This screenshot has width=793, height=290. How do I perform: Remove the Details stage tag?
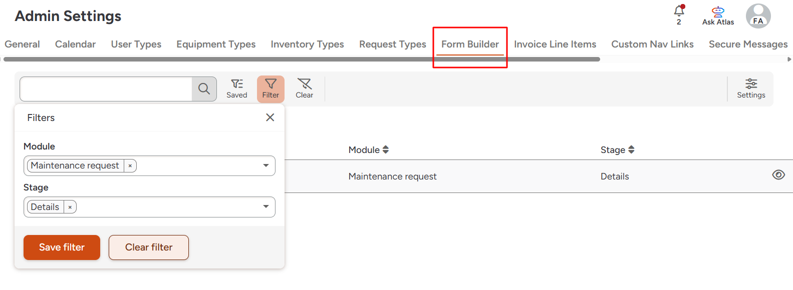click(x=70, y=207)
